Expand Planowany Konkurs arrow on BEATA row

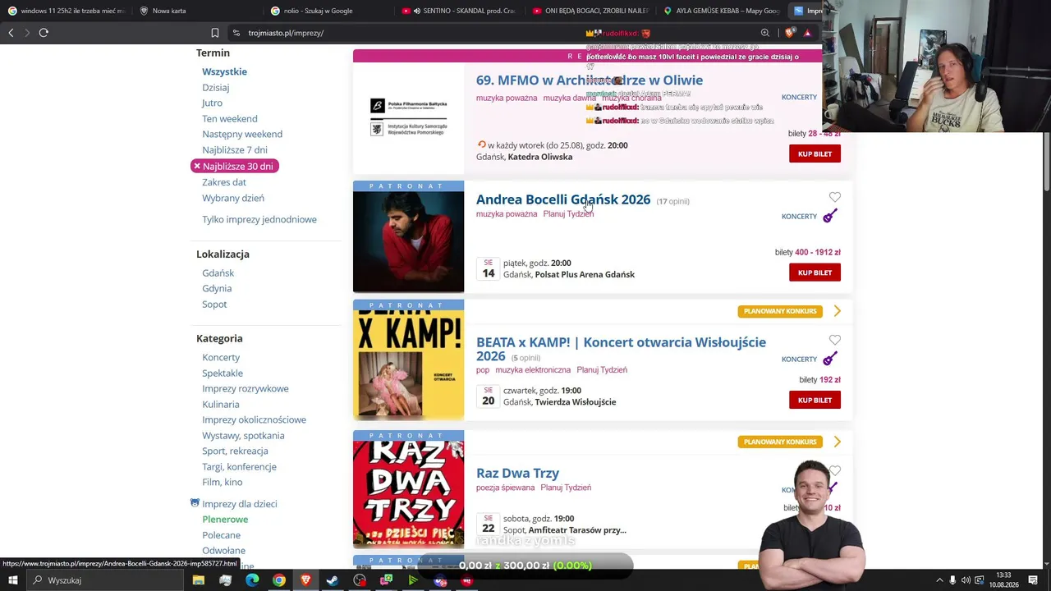click(x=837, y=311)
